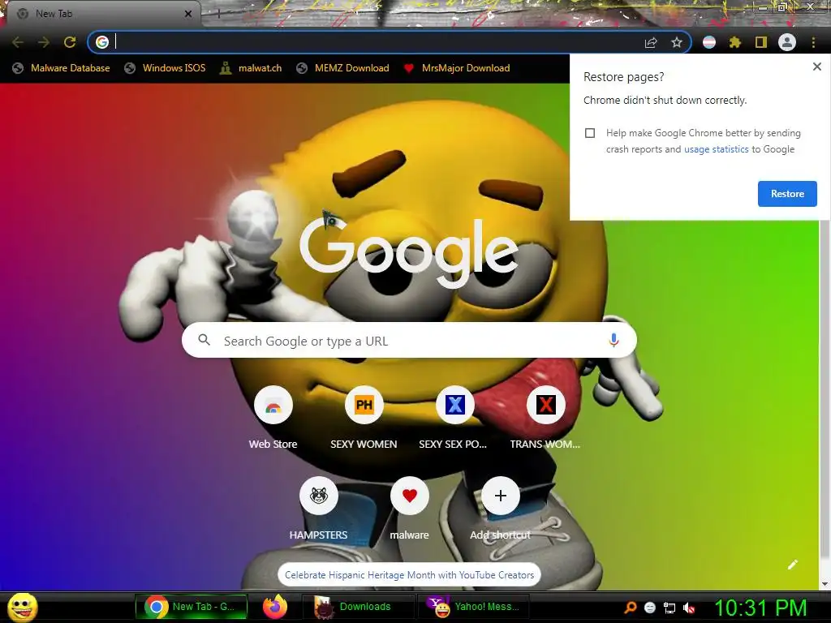Click the magnifier icon in search box

[x=204, y=340]
